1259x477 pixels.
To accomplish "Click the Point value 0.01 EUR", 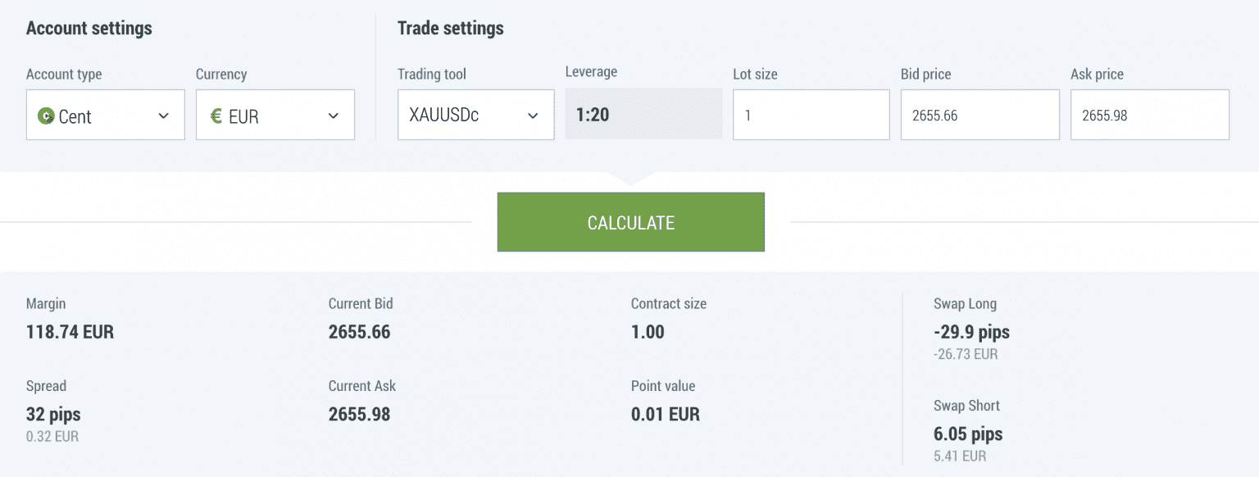I will coord(664,414).
